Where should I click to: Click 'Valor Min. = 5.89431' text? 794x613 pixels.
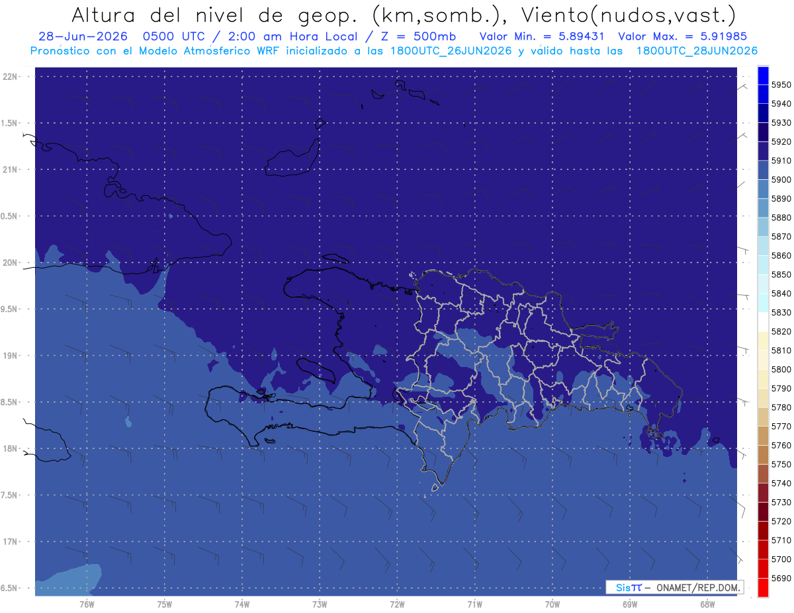543,36
